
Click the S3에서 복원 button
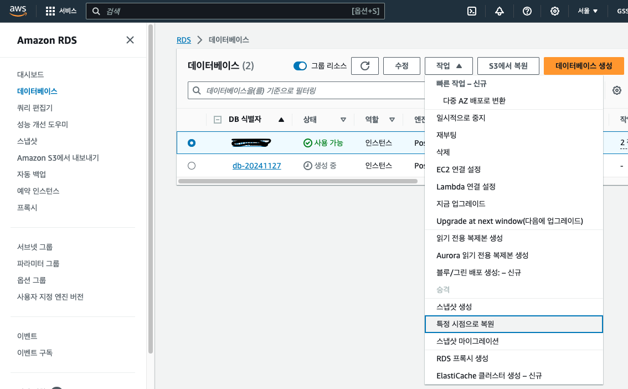click(508, 66)
